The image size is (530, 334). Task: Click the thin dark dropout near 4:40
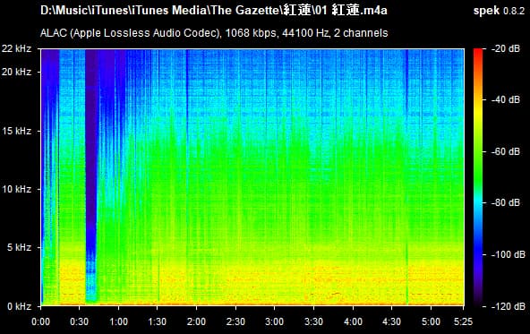407,176
